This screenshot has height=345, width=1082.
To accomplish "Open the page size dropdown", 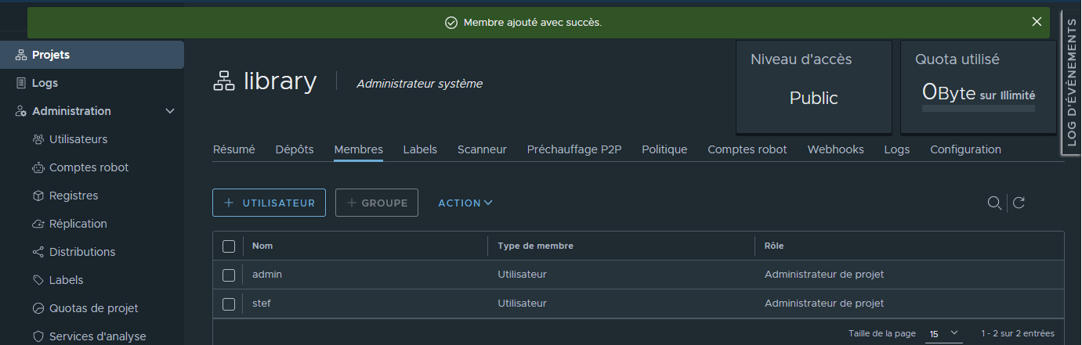I will [x=944, y=333].
